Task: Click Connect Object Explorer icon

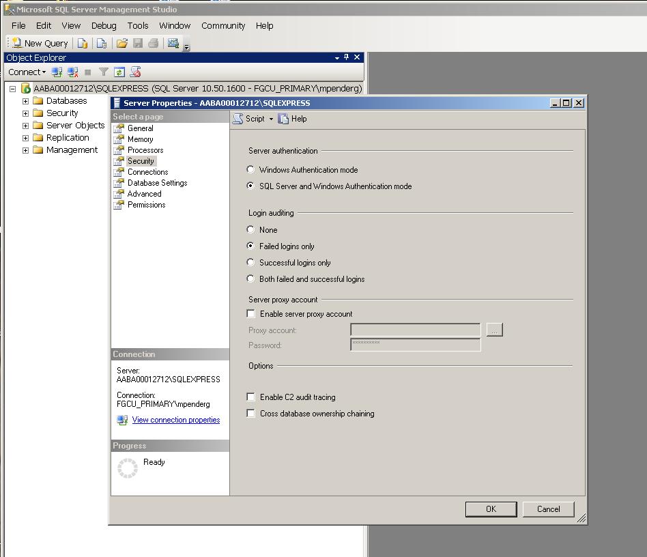Action: pyautogui.click(x=57, y=72)
